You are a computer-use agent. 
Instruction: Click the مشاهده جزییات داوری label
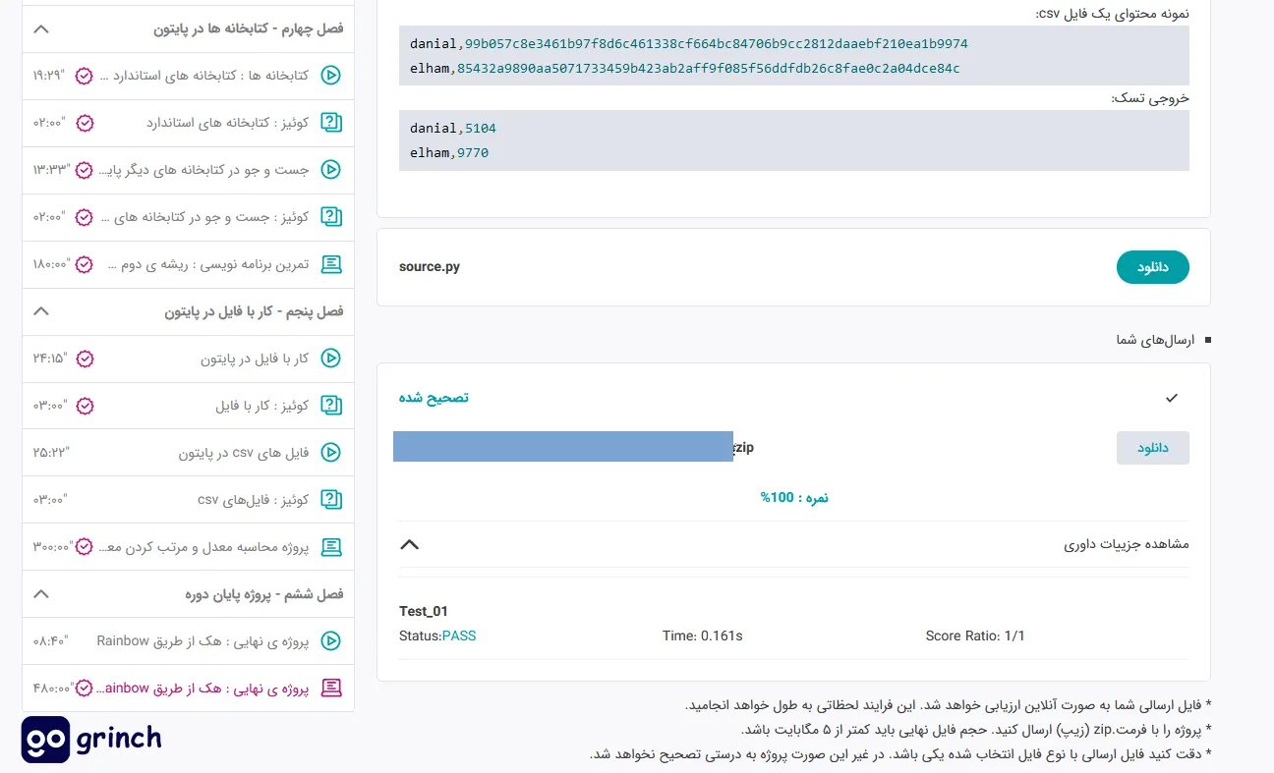[1127, 544]
